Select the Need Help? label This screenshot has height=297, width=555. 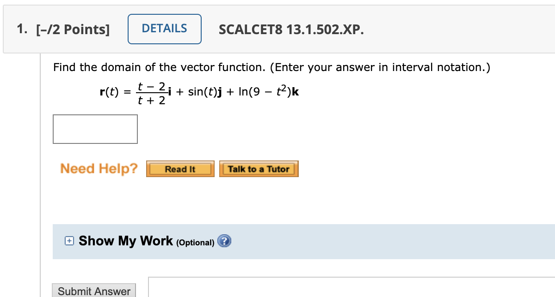[x=99, y=168]
